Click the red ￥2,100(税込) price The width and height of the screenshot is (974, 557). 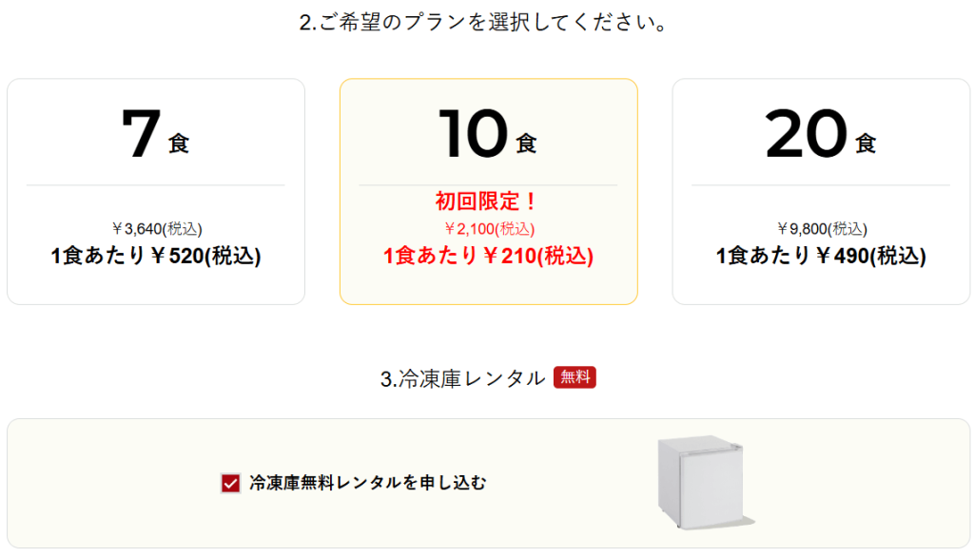(488, 228)
